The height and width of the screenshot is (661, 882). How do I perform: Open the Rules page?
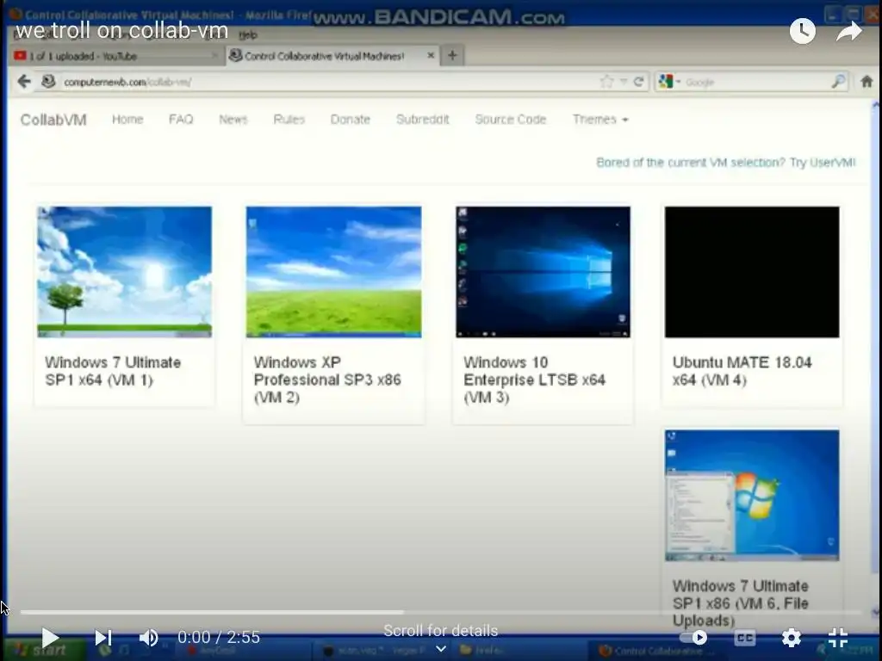(289, 119)
